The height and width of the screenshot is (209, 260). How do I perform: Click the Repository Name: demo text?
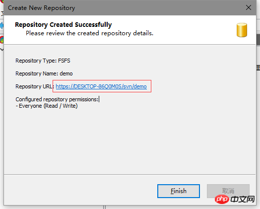44,73
